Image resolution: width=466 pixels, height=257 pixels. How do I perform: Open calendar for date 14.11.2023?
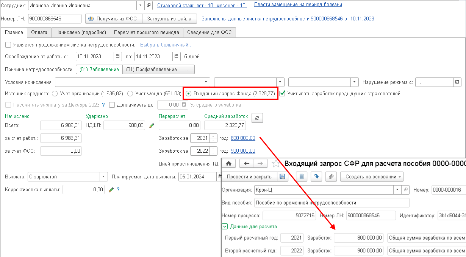177,57
